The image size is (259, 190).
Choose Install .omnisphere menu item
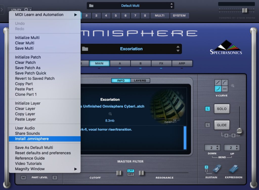coord(45,139)
